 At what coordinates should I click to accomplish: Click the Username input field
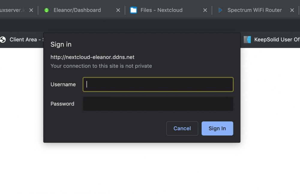click(158, 84)
